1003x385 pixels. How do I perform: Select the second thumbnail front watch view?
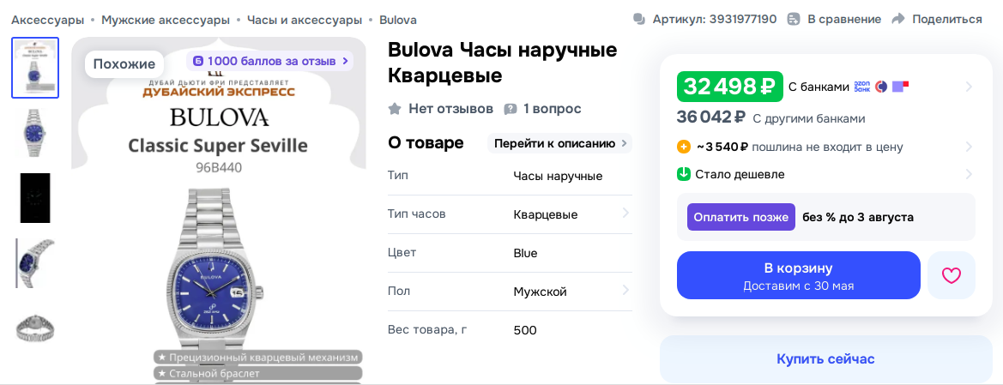(x=35, y=133)
